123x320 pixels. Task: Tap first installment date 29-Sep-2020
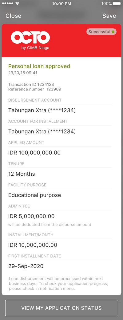point(26,266)
